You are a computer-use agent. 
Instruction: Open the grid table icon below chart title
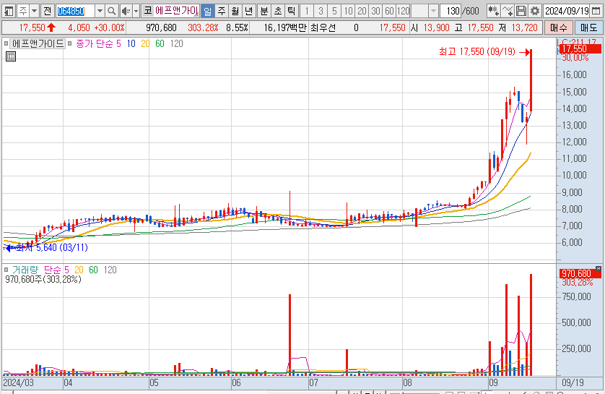[11, 56]
